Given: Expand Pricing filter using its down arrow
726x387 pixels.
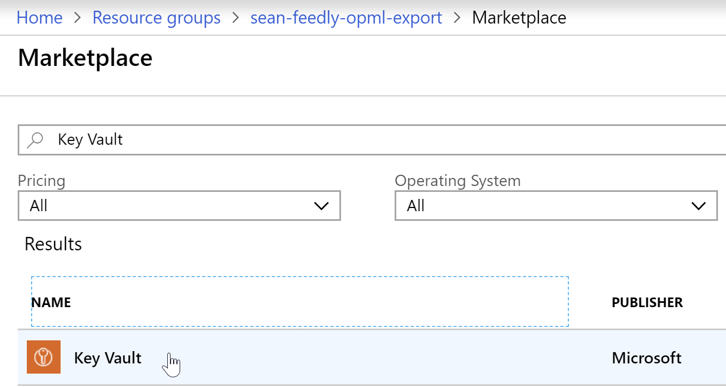Looking at the screenshot, I should (321, 206).
